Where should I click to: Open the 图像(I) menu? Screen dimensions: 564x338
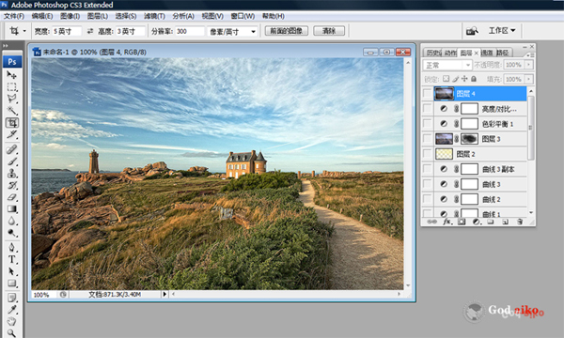pos(70,16)
